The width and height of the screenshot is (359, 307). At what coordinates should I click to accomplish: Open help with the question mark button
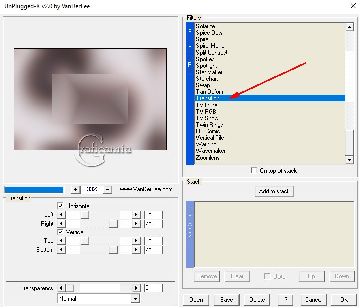285,300
